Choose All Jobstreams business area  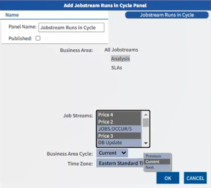[x=121, y=50]
